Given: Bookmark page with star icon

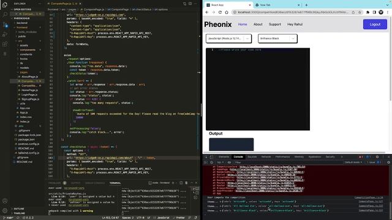Looking at the screenshot, I should [x=360, y=12].
